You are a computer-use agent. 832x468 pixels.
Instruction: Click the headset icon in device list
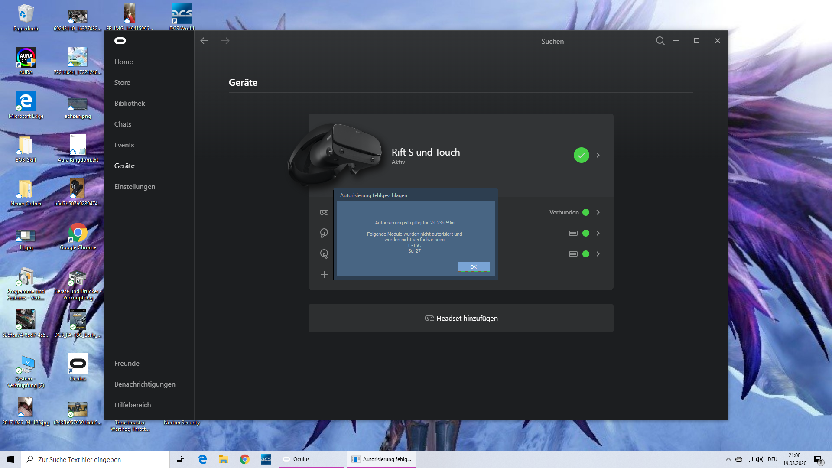click(324, 212)
